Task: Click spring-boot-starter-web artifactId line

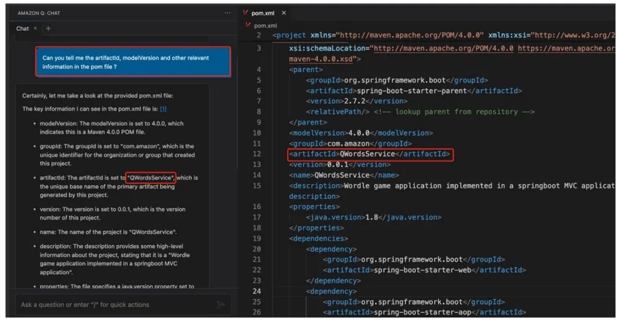Action: click(425, 270)
